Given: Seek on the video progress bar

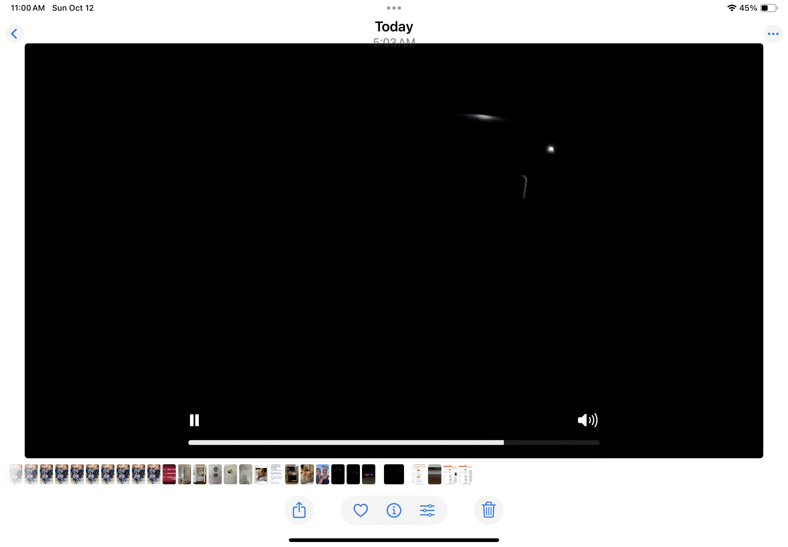Looking at the screenshot, I should (x=394, y=443).
